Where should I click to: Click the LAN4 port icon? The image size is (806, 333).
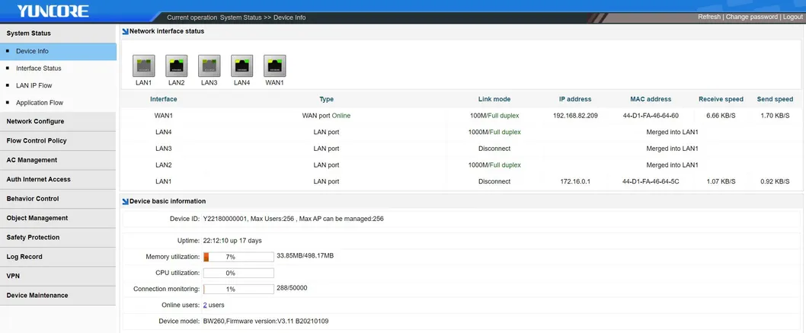tap(242, 65)
